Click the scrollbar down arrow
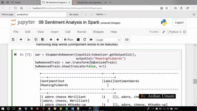Image resolution: width=197 pixels, height=111 pixels. click(x=195, y=104)
